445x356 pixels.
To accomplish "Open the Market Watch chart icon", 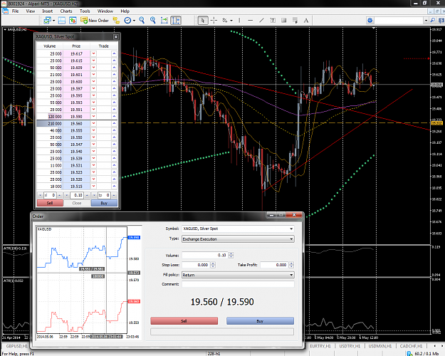I will coord(73,21).
